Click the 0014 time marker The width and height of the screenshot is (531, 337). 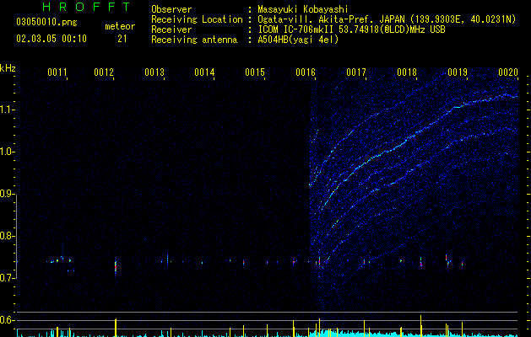[x=204, y=72]
